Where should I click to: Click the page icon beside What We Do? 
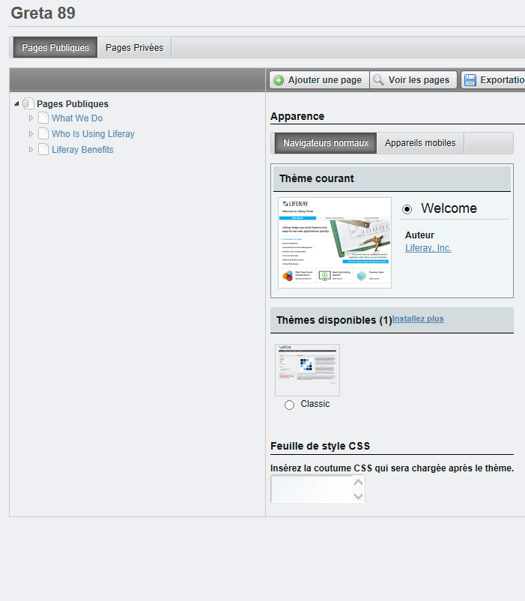pos(43,118)
